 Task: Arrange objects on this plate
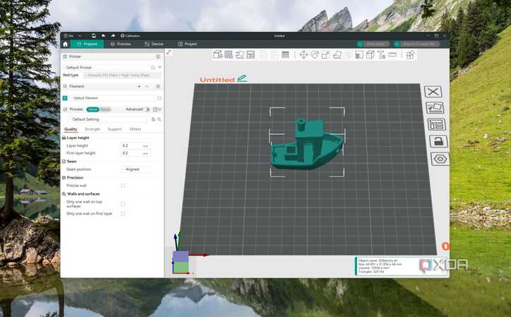(x=437, y=124)
